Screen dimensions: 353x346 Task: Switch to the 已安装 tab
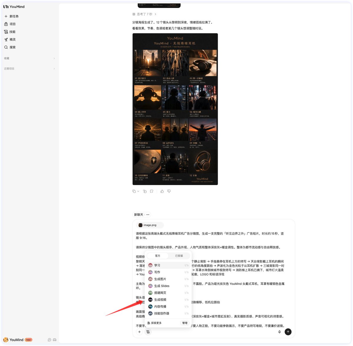click(x=179, y=256)
